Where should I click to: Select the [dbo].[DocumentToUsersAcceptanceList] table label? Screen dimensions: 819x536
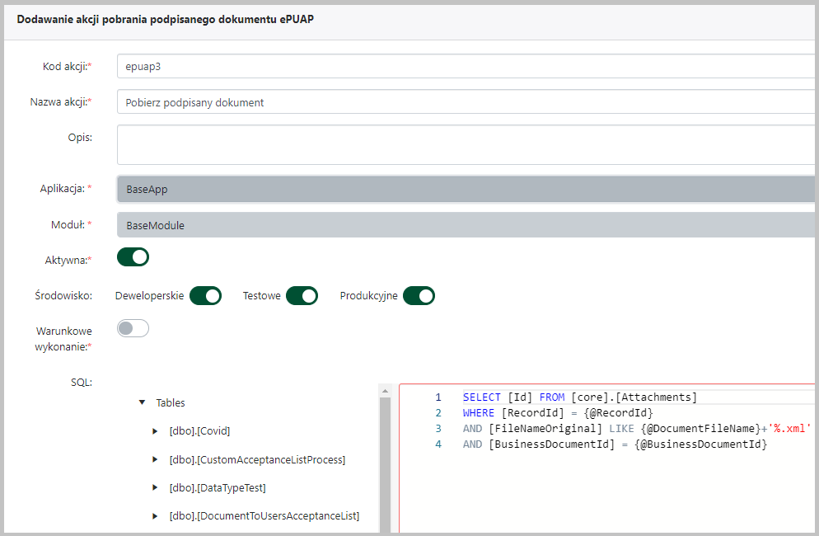[264, 516]
